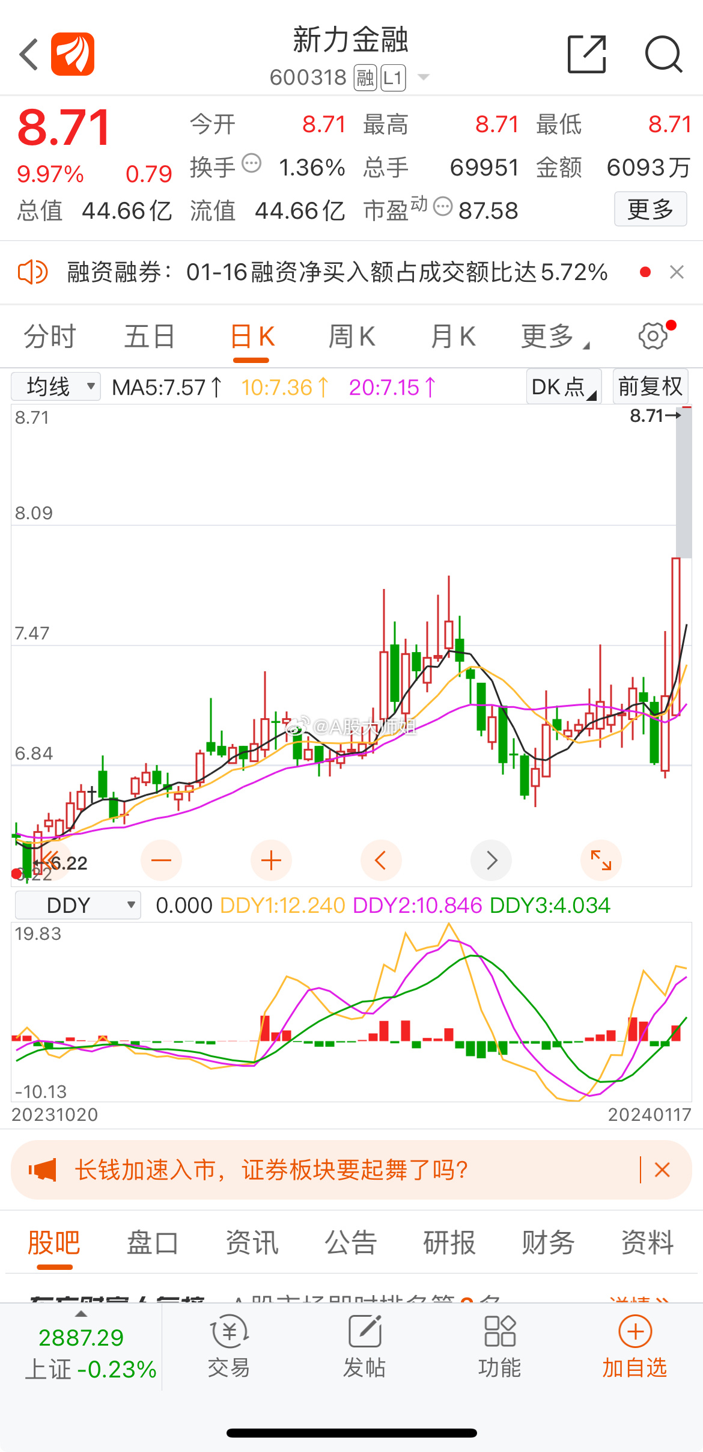Tap the 8.71 current price

(64, 127)
